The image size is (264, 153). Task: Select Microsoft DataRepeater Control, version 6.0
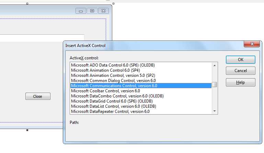pyautogui.click(x=141, y=111)
